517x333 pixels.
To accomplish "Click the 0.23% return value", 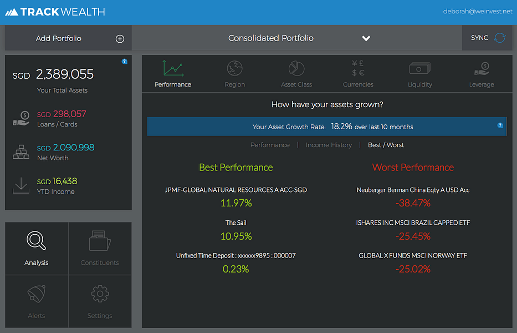I will (236, 269).
